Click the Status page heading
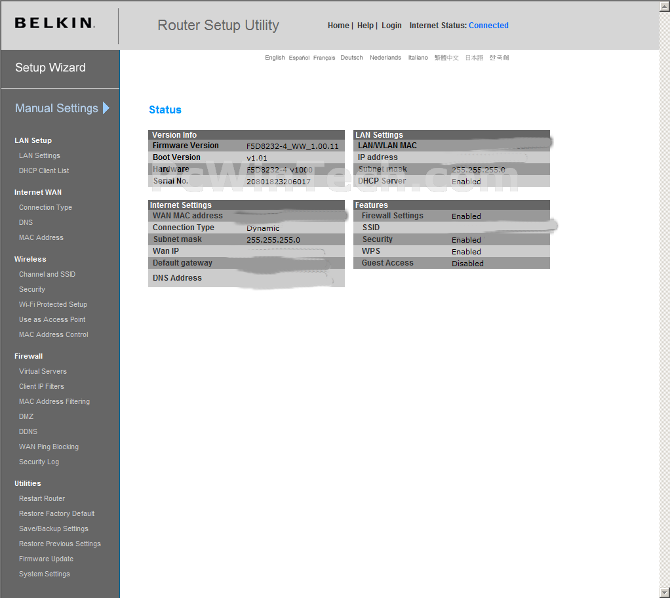Image resolution: width=670 pixels, height=598 pixels. [x=165, y=110]
